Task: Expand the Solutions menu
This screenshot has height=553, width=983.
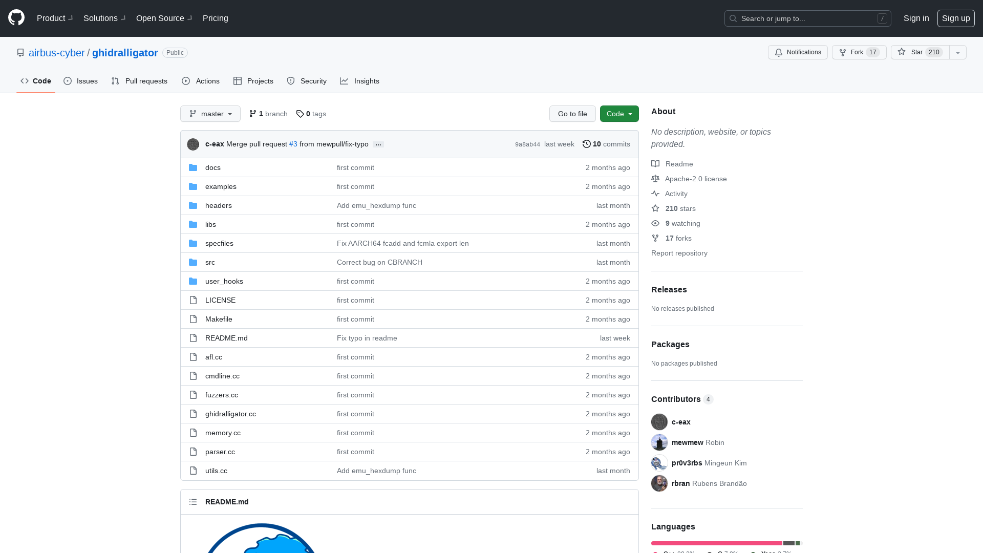Action: 104,18
